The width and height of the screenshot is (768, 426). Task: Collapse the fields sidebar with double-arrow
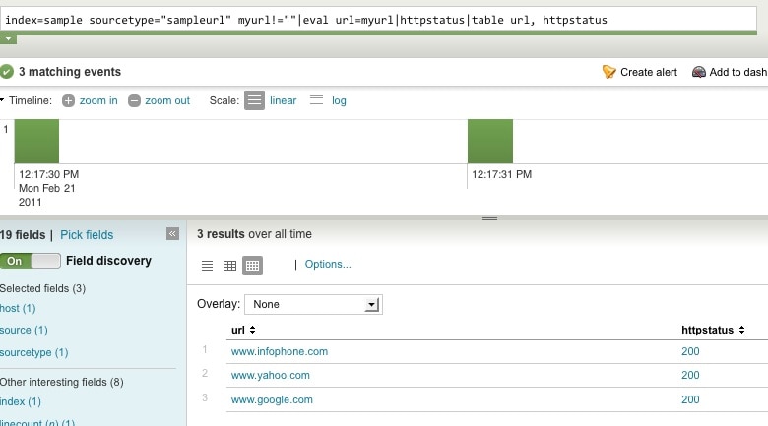coord(172,234)
